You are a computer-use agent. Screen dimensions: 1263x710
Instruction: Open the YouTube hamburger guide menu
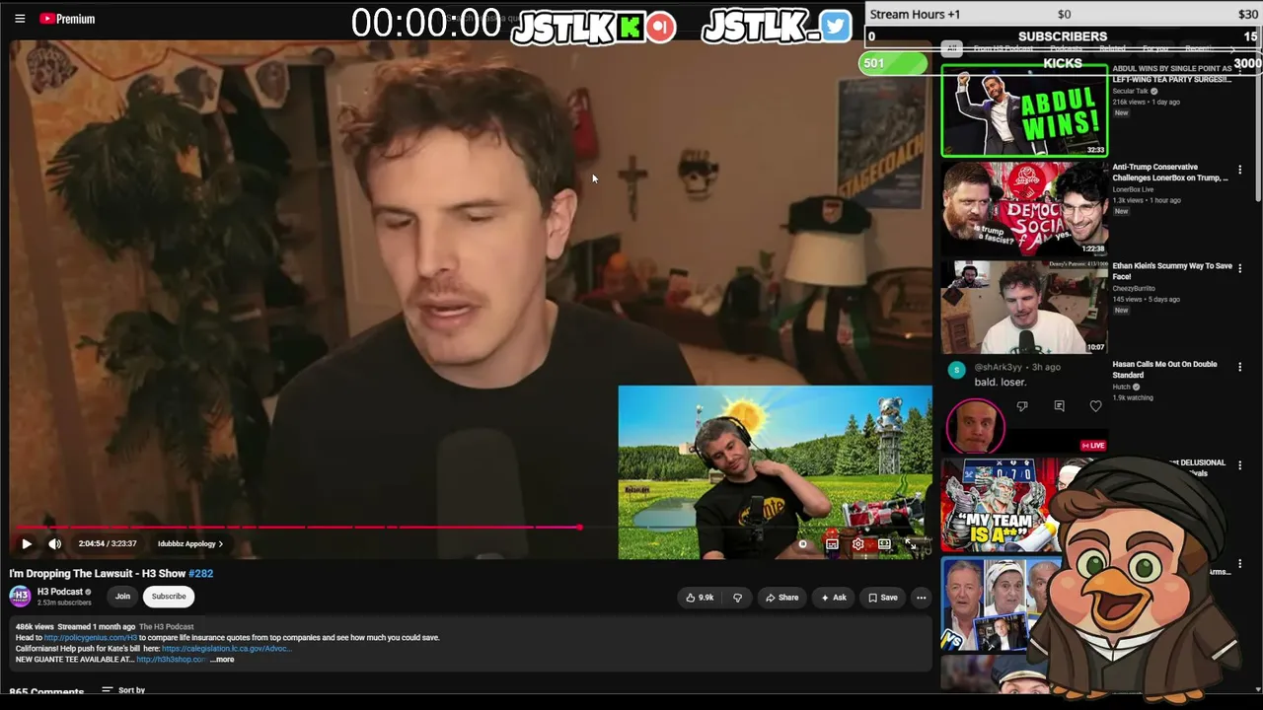[20, 19]
